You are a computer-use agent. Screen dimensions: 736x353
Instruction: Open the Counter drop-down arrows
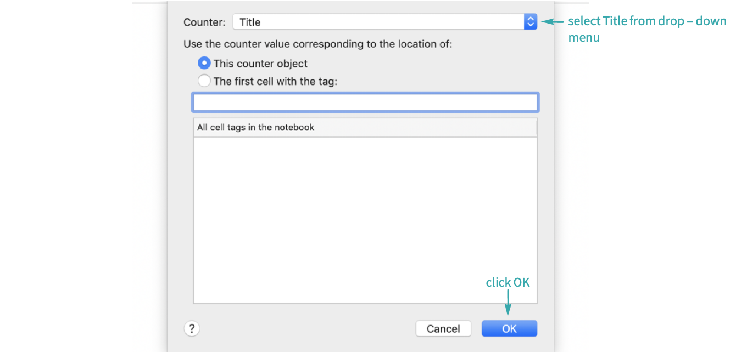530,22
